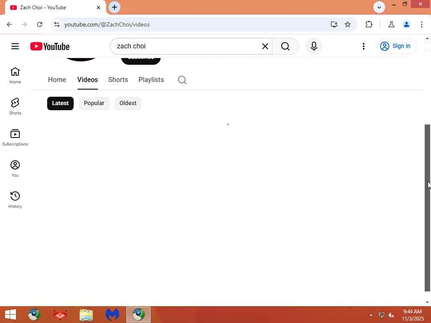The height and width of the screenshot is (323, 431).
Task: Search within the channel using magnifier icon
Action: click(182, 80)
